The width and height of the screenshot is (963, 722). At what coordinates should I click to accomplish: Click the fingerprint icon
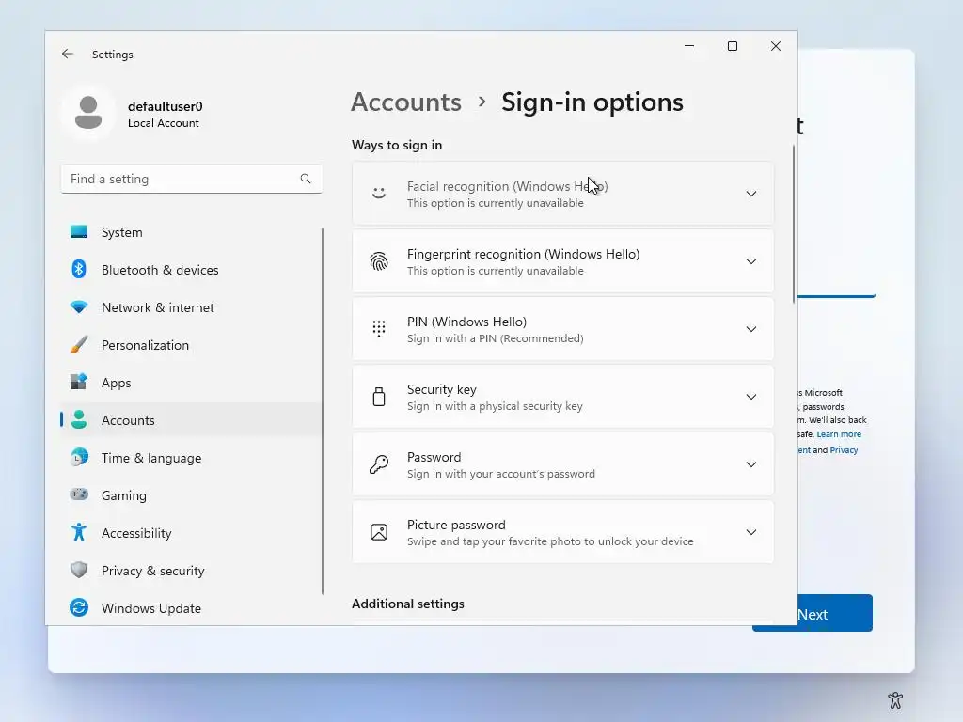click(x=379, y=261)
